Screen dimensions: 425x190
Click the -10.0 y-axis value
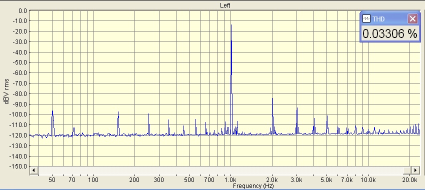point(20,21)
